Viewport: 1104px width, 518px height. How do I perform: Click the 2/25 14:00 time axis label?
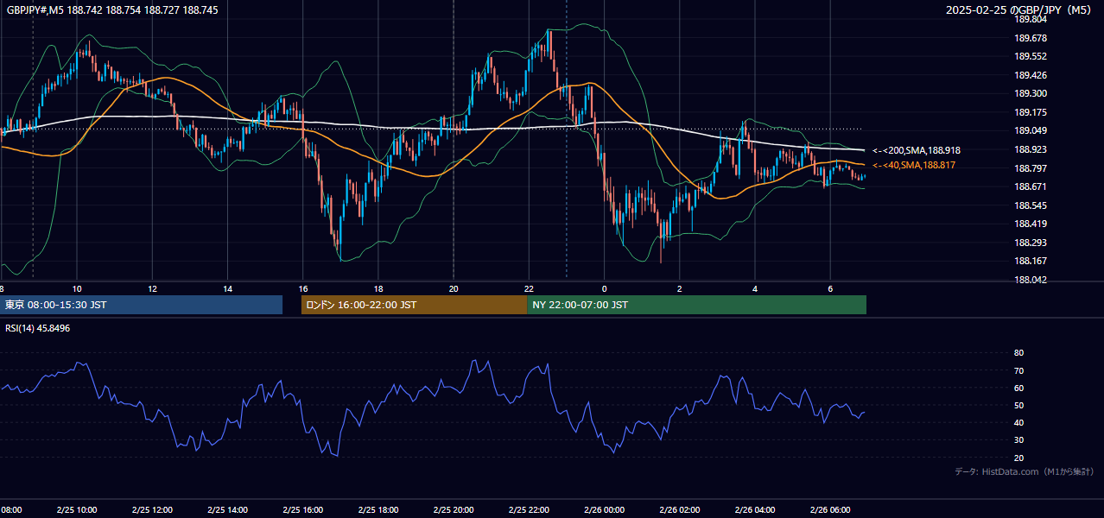(x=227, y=510)
